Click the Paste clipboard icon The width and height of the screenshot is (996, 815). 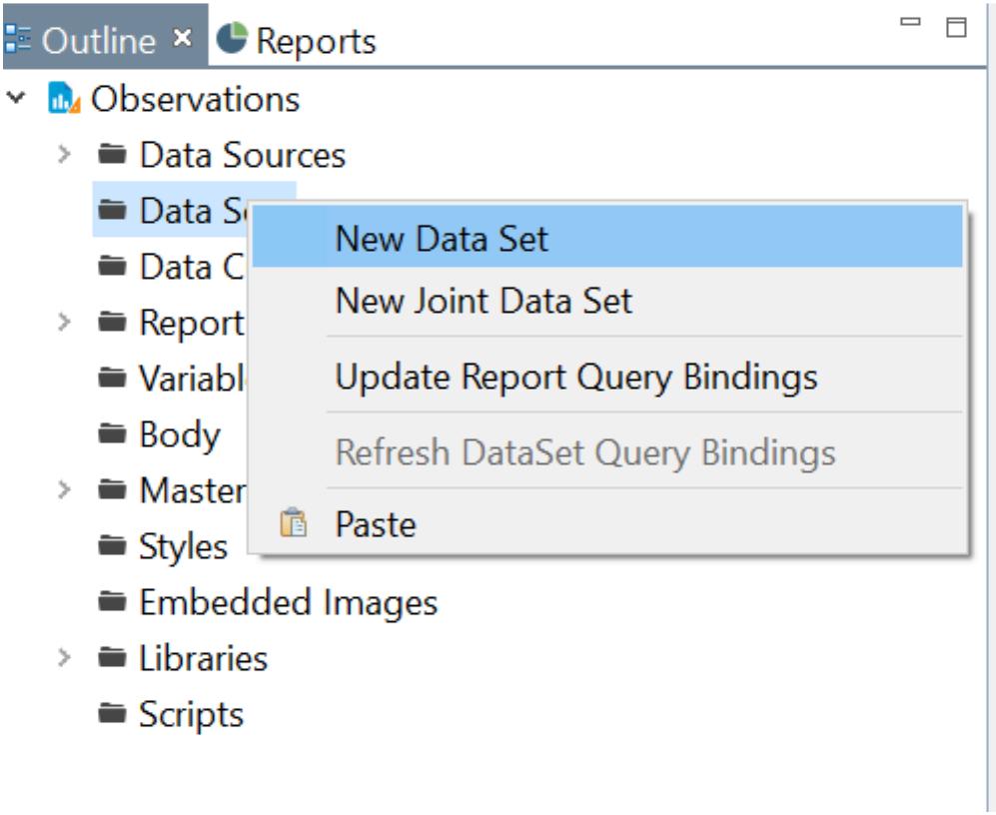[294, 523]
